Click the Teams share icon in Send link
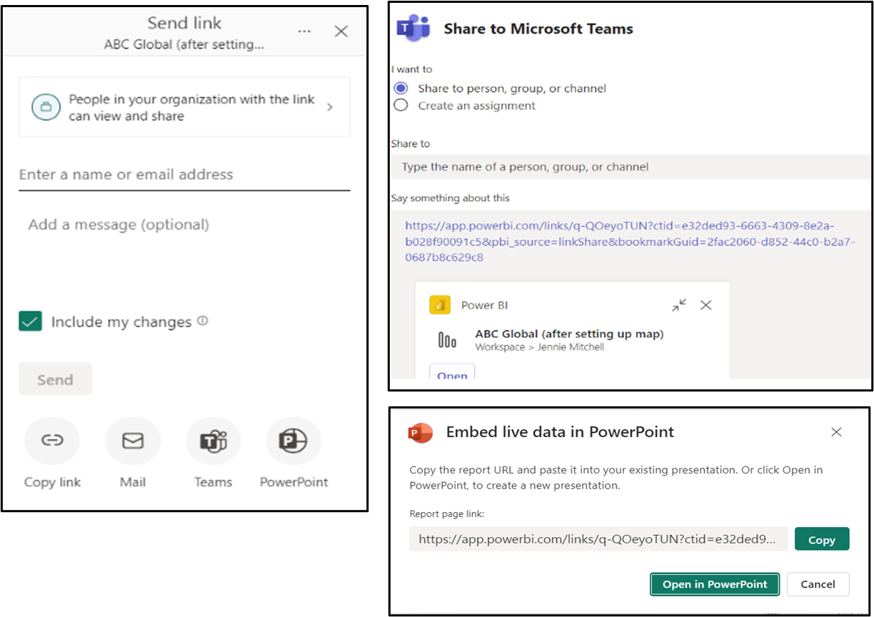874x617 pixels. pos(213,441)
